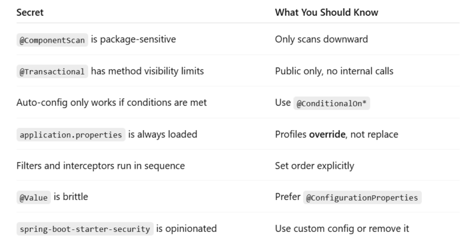
Task: Click "Public only, no internal calls" cell
Action: coord(334,71)
